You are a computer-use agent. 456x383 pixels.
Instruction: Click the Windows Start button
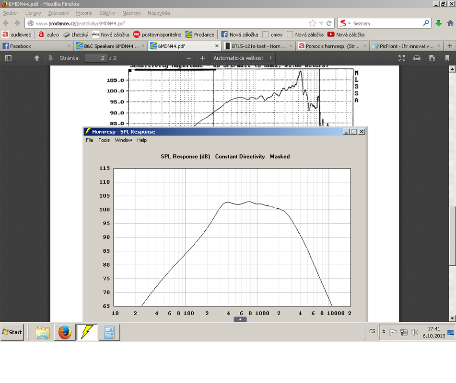(12, 332)
